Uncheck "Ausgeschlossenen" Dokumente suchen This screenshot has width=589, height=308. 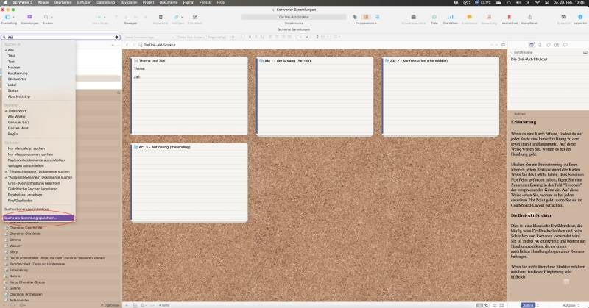coord(39,177)
